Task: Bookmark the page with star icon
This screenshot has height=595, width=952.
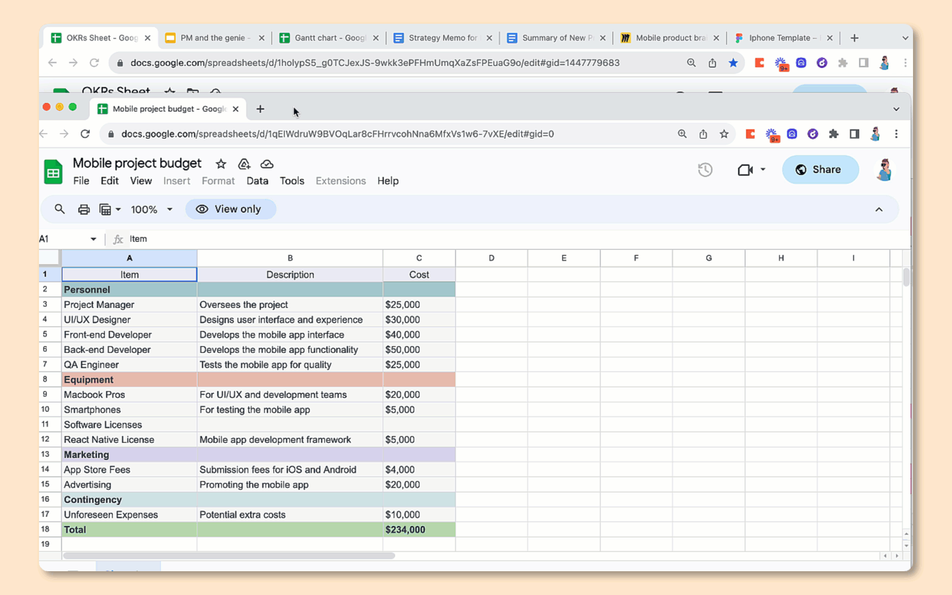Action: coord(724,134)
